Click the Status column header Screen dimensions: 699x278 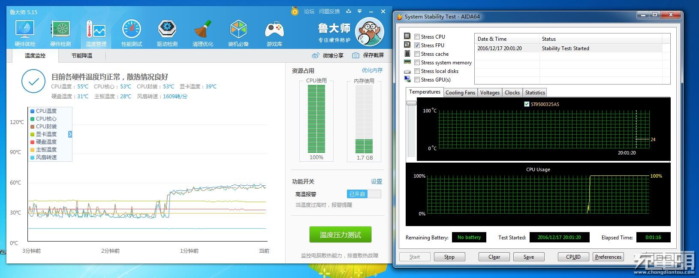(x=600, y=39)
